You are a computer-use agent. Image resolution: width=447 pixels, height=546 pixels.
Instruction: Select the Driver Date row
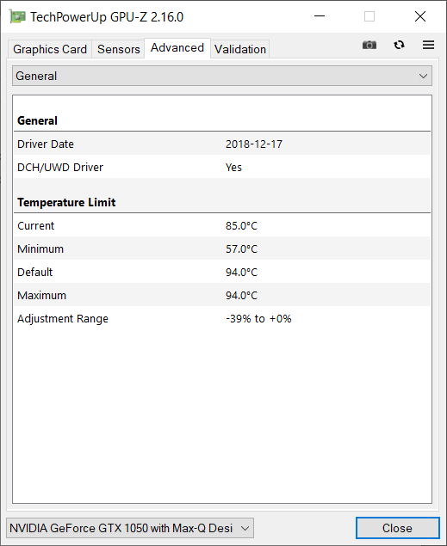[222, 144]
